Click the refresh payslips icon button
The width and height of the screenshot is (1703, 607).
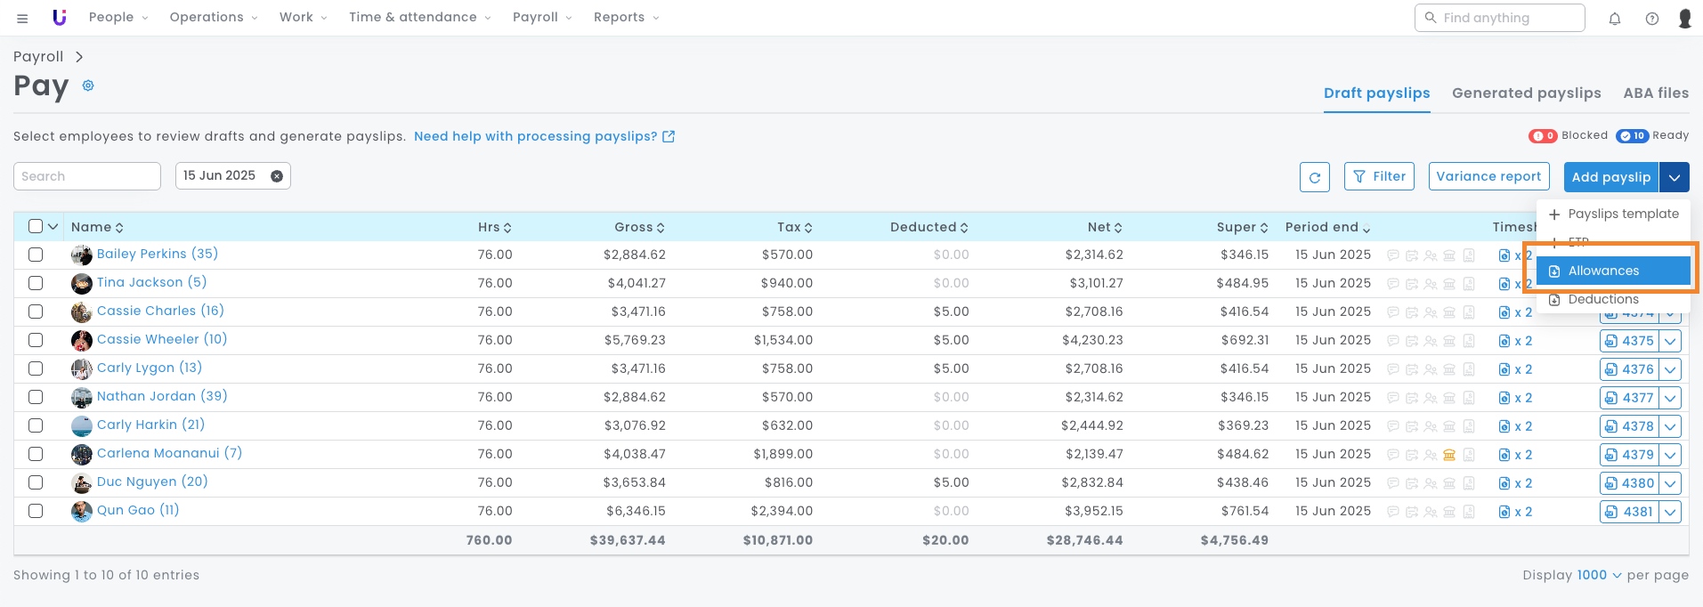(1314, 177)
